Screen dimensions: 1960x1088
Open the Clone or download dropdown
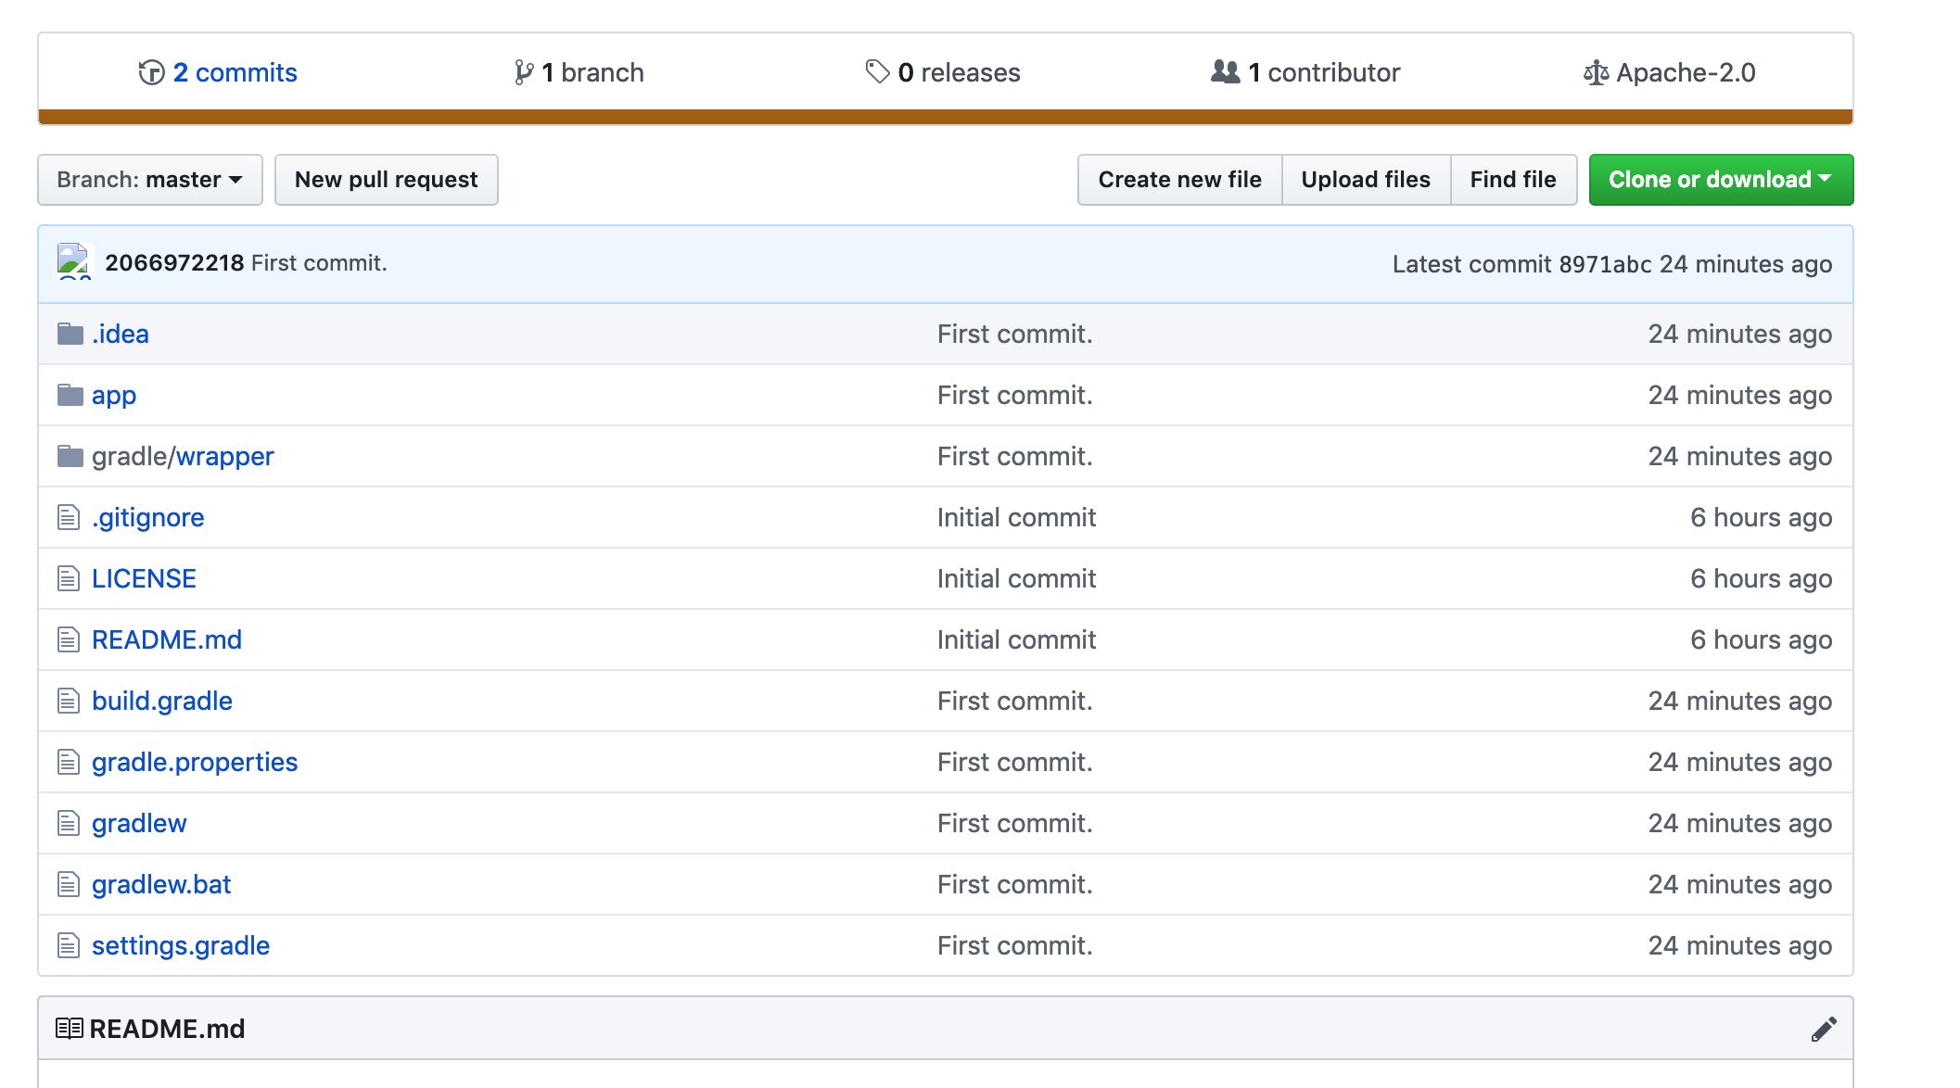[1721, 180]
